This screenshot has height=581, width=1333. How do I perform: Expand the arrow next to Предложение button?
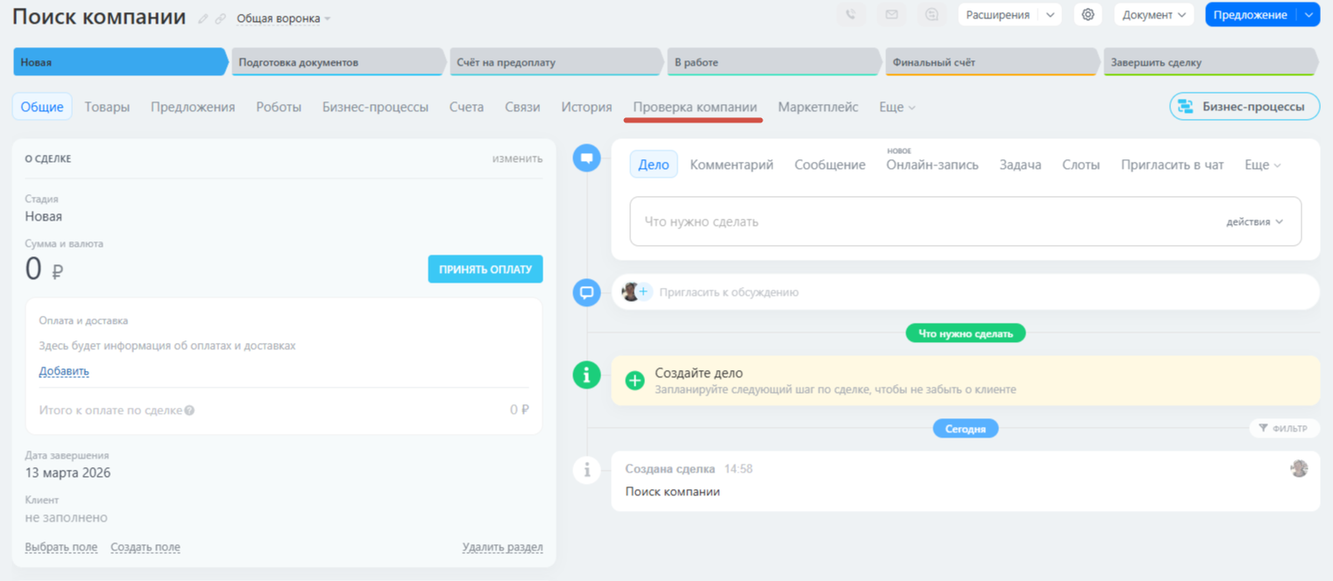click(x=1308, y=15)
